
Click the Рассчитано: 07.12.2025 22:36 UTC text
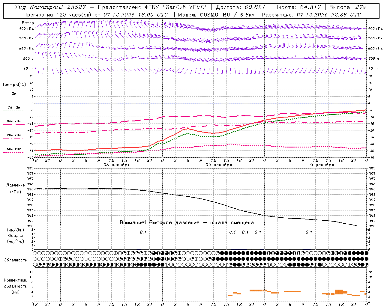pos(311,15)
